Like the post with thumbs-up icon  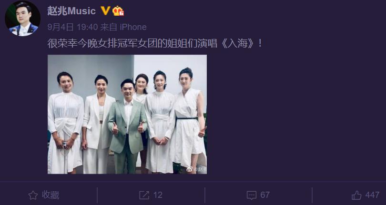[x=356, y=195]
